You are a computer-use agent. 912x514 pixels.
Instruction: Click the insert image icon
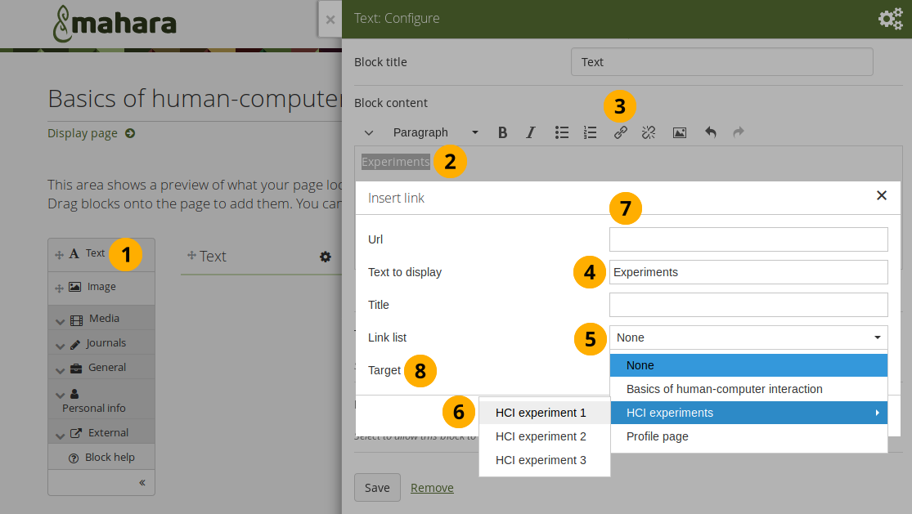(x=680, y=132)
